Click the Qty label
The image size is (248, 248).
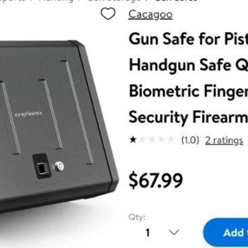[x=137, y=217]
